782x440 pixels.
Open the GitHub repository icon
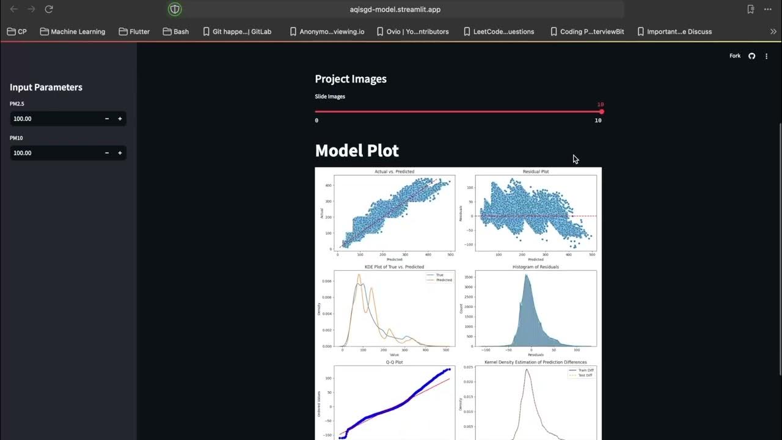click(752, 56)
